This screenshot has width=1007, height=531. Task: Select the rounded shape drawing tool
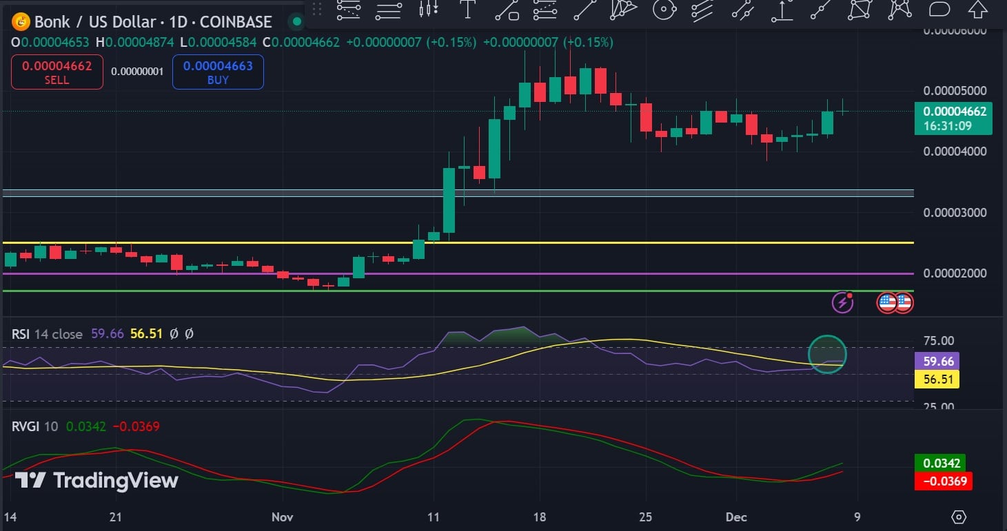tap(939, 9)
